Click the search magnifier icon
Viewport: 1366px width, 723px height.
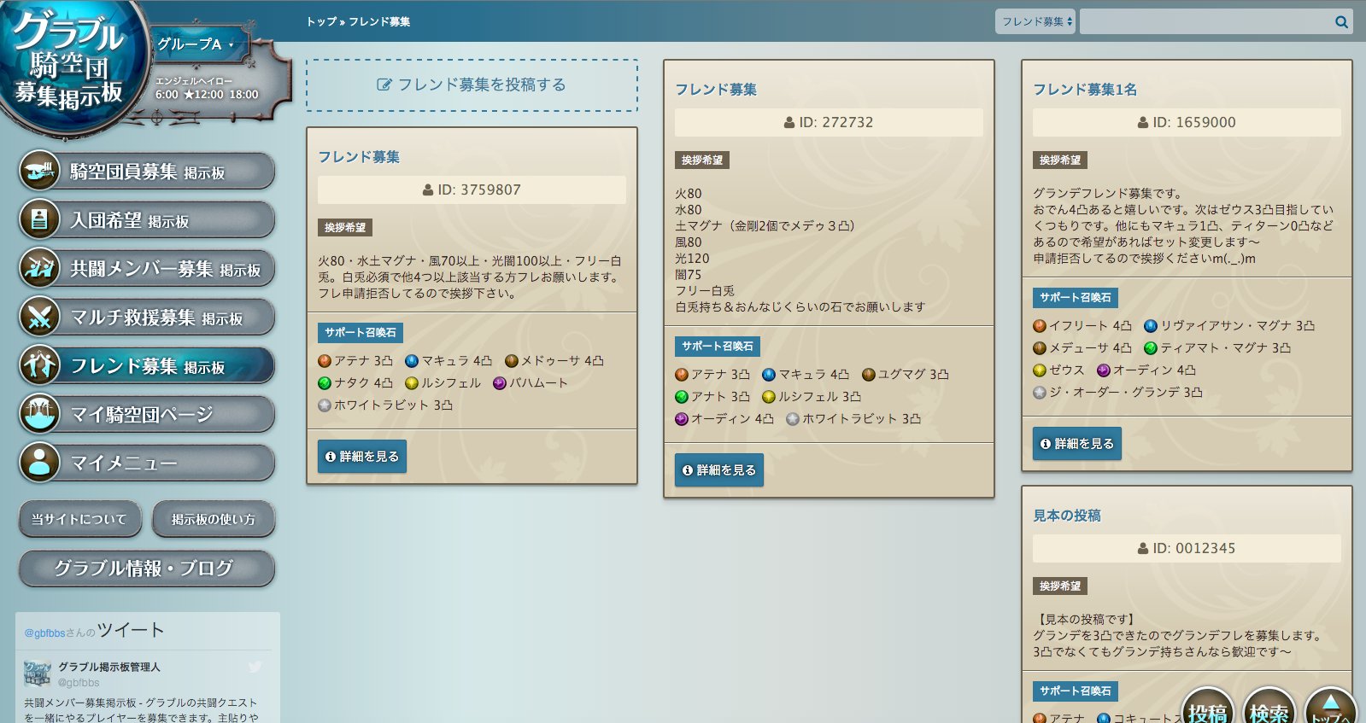[1341, 22]
